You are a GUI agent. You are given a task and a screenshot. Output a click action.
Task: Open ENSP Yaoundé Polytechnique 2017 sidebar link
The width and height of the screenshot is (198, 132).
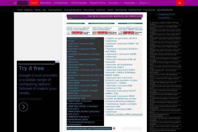164,48
